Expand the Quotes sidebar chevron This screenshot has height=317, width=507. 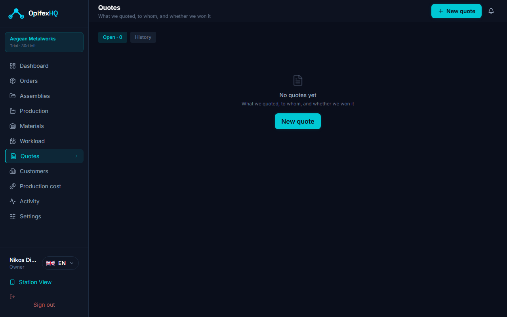(76, 156)
